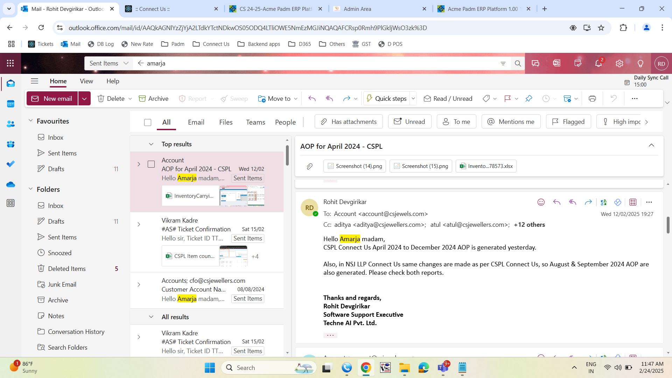Select the Teams results tab
672x378 pixels.
255,122
